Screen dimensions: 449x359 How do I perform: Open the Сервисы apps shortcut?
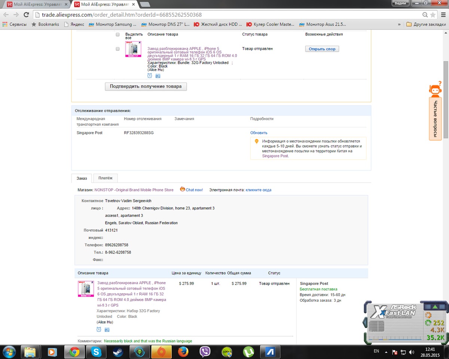pyautogui.click(x=15, y=24)
